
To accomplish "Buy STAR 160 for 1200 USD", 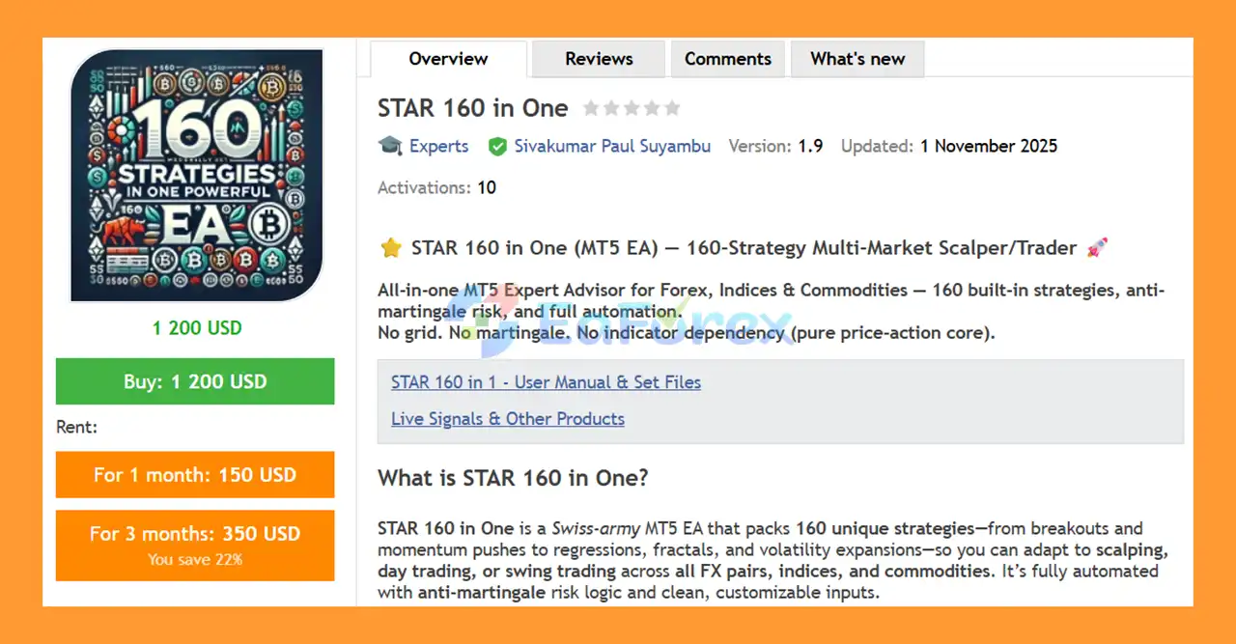I will [195, 381].
